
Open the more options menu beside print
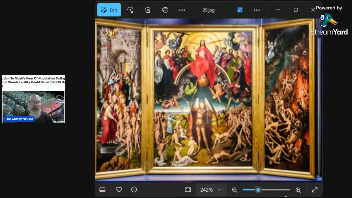pos(182,10)
